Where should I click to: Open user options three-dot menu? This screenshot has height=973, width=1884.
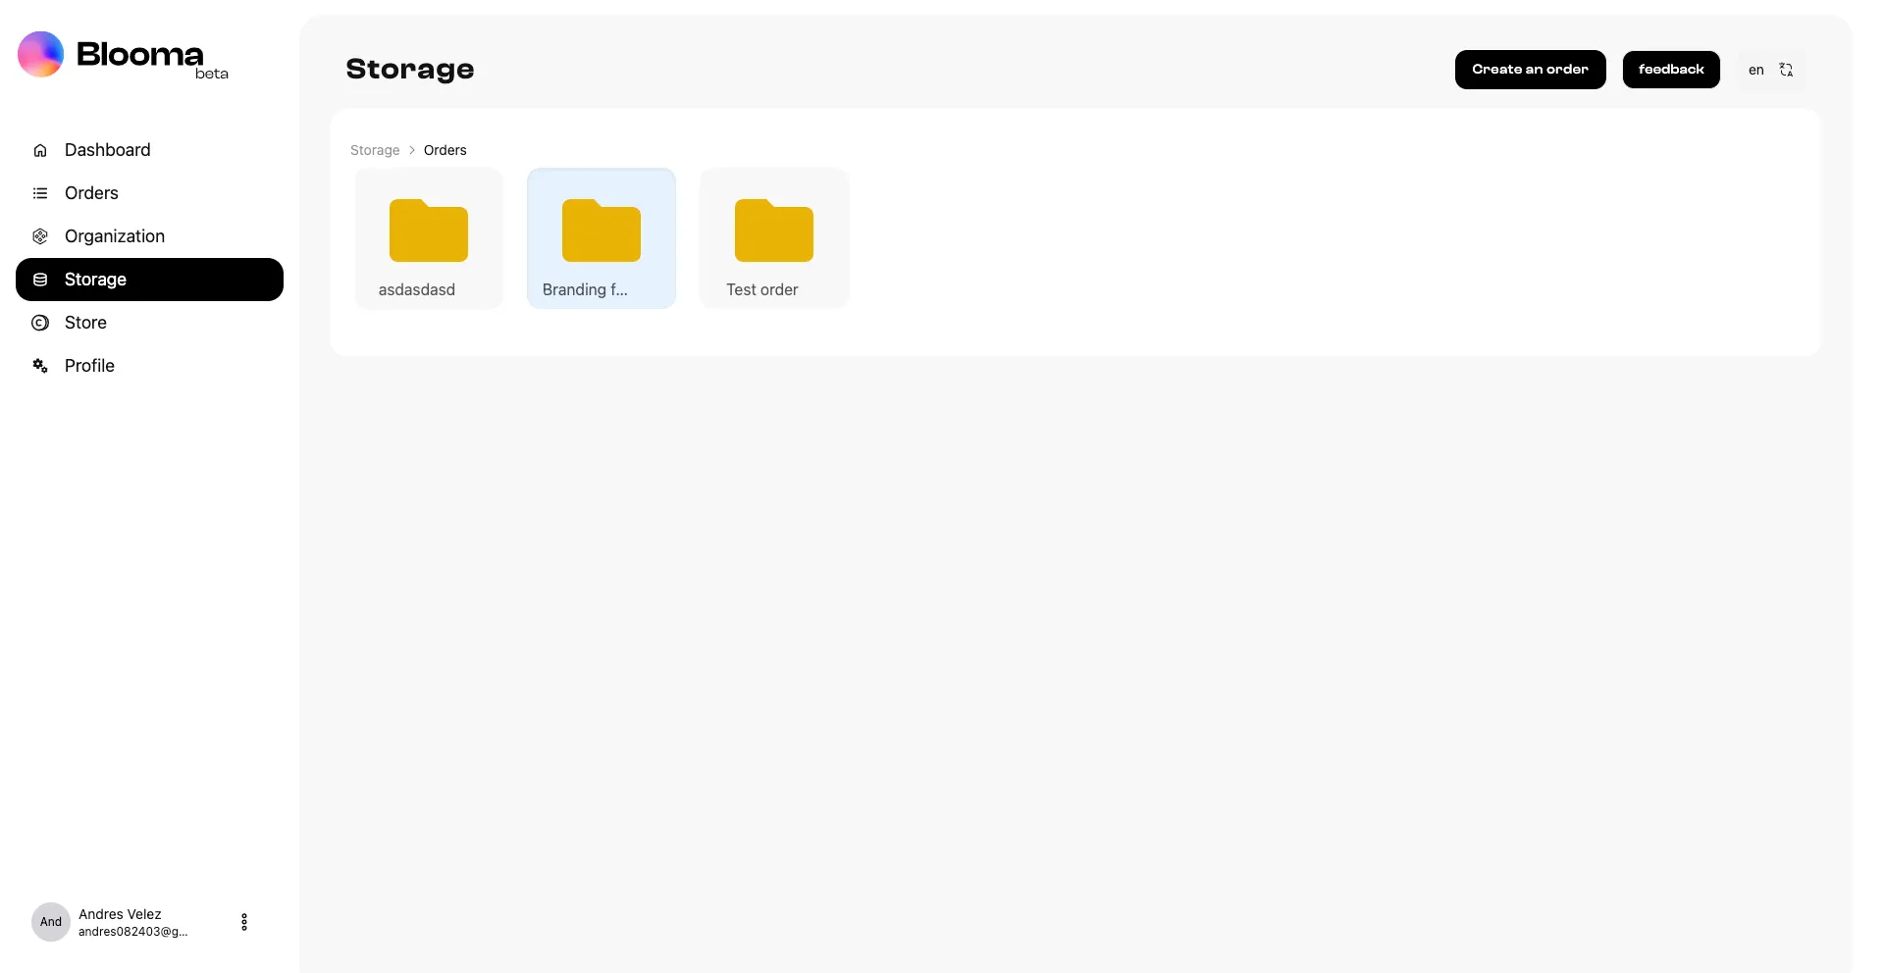coord(244,922)
